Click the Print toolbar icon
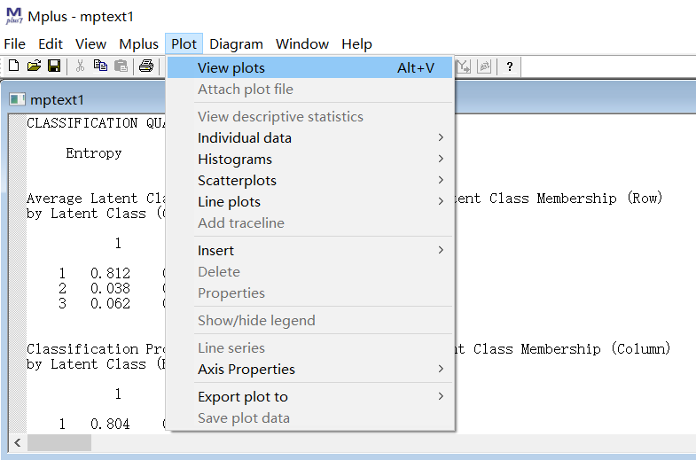This screenshot has width=696, height=460. pyautogui.click(x=146, y=66)
